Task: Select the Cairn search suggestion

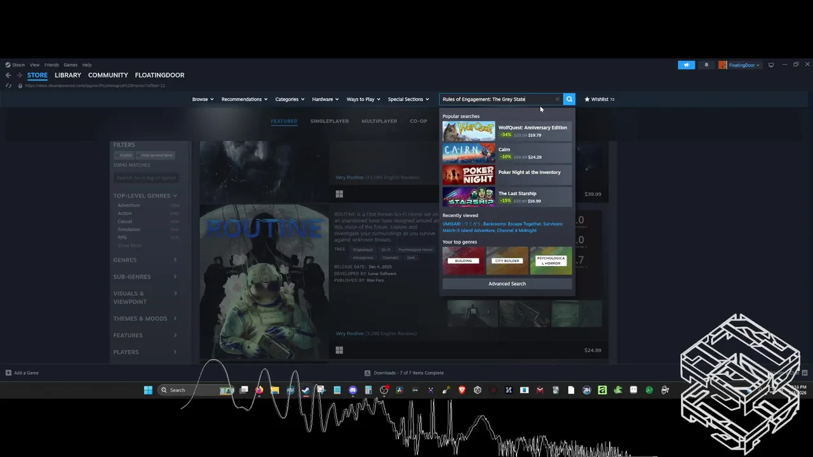Action: point(507,153)
